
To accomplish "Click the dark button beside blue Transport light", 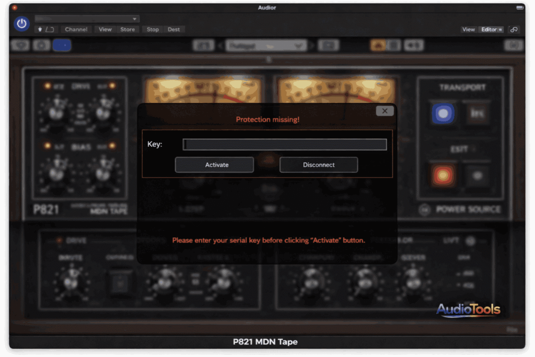I will [477, 113].
